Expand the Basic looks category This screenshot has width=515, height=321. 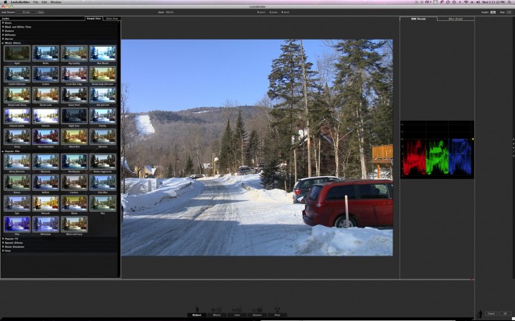[8, 23]
